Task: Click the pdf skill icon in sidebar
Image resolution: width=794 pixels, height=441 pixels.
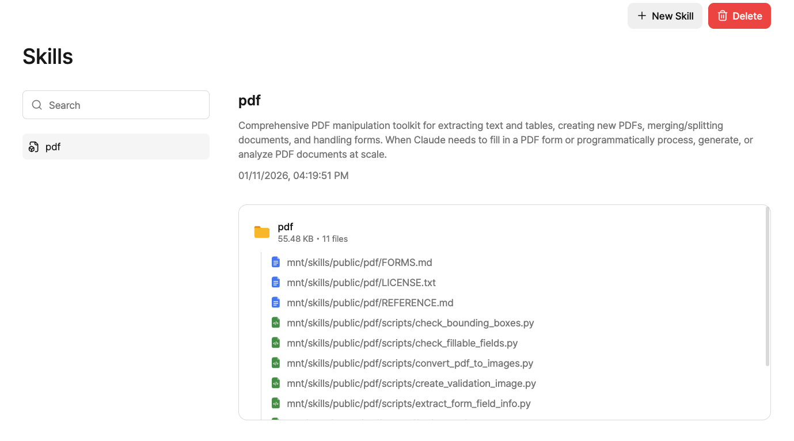Action: pos(33,147)
